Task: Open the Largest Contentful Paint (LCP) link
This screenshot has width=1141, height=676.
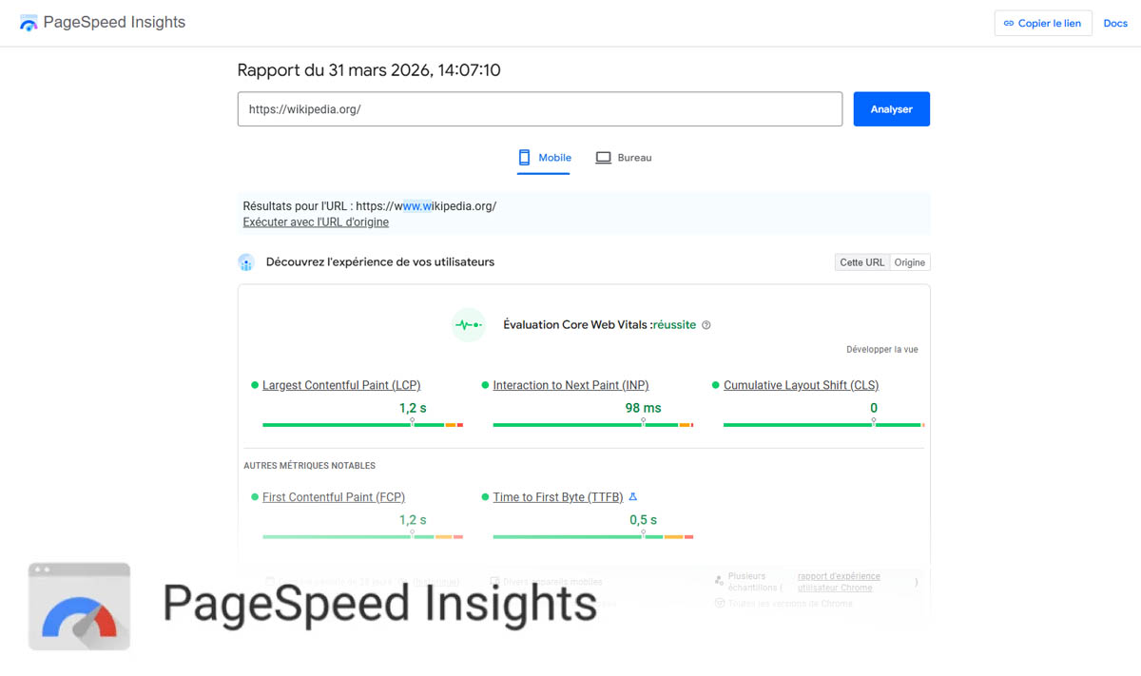Action: (x=341, y=385)
